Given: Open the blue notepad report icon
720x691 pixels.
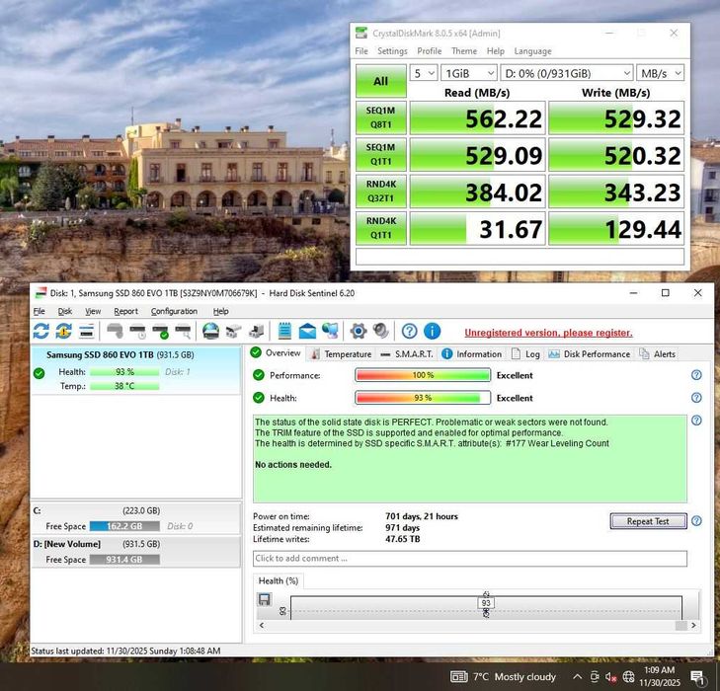Looking at the screenshot, I should [284, 331].
